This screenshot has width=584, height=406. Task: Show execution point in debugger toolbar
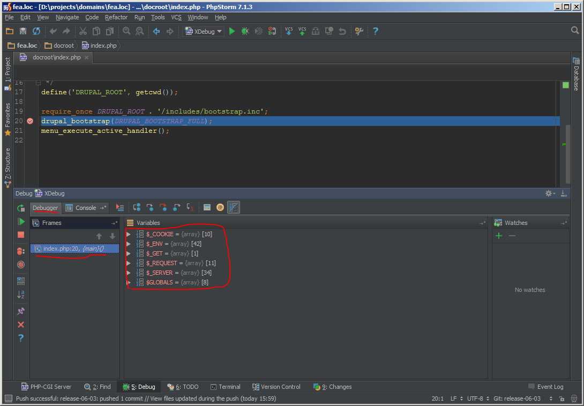tap(119, 207)
